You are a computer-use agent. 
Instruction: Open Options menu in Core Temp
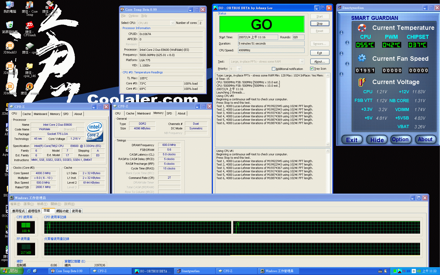click(x=133, y=16)
